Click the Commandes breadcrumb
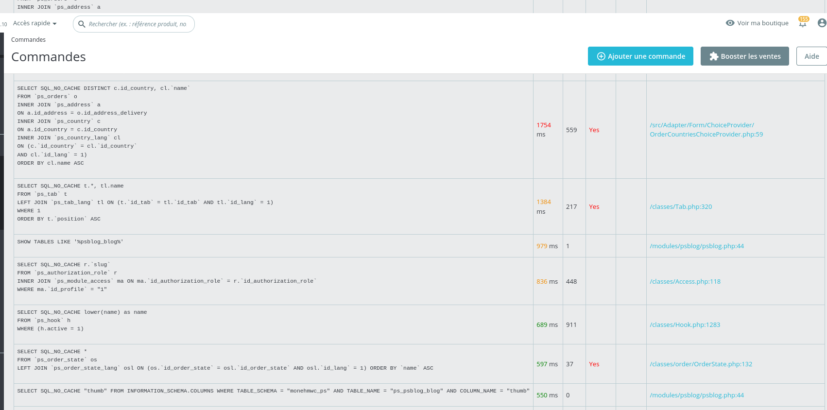 pos(28,40)
